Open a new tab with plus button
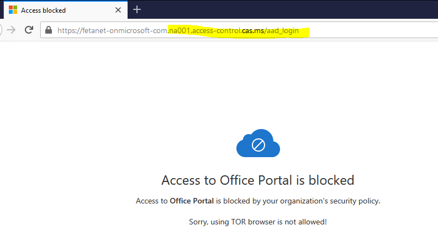The image size is (438, 236). tap(138, 9)
